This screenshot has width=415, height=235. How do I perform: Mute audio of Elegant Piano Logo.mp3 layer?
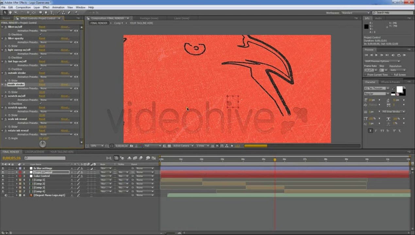pos(6,195)
